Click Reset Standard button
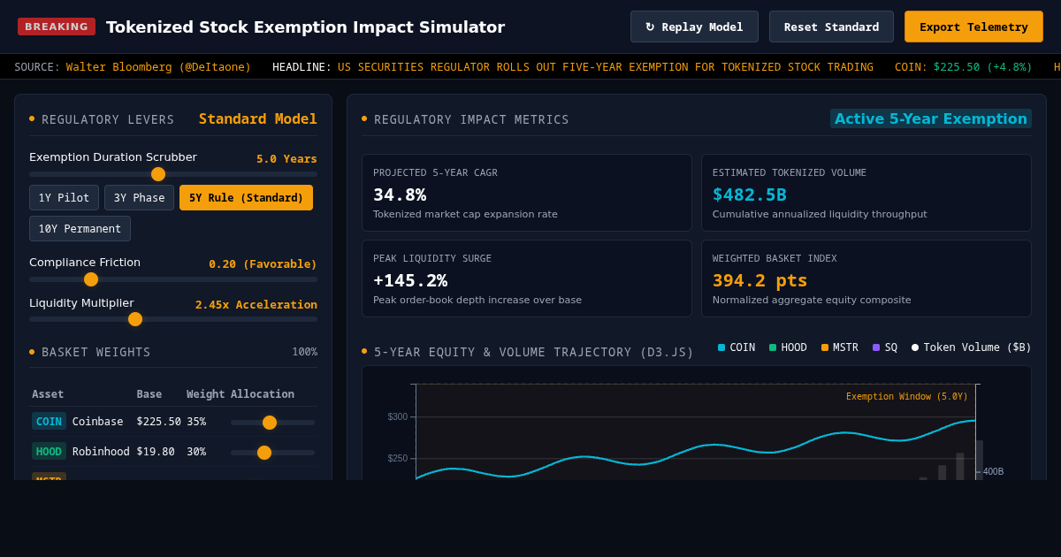1061x557 pixels. point(831,27)
